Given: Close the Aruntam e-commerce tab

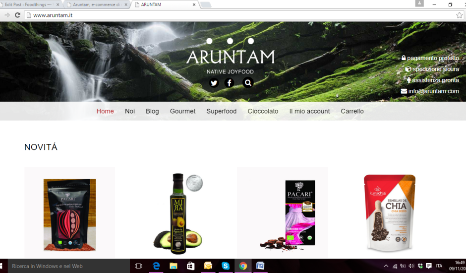Looking at the screenshot, I should (x=126, y=5).
